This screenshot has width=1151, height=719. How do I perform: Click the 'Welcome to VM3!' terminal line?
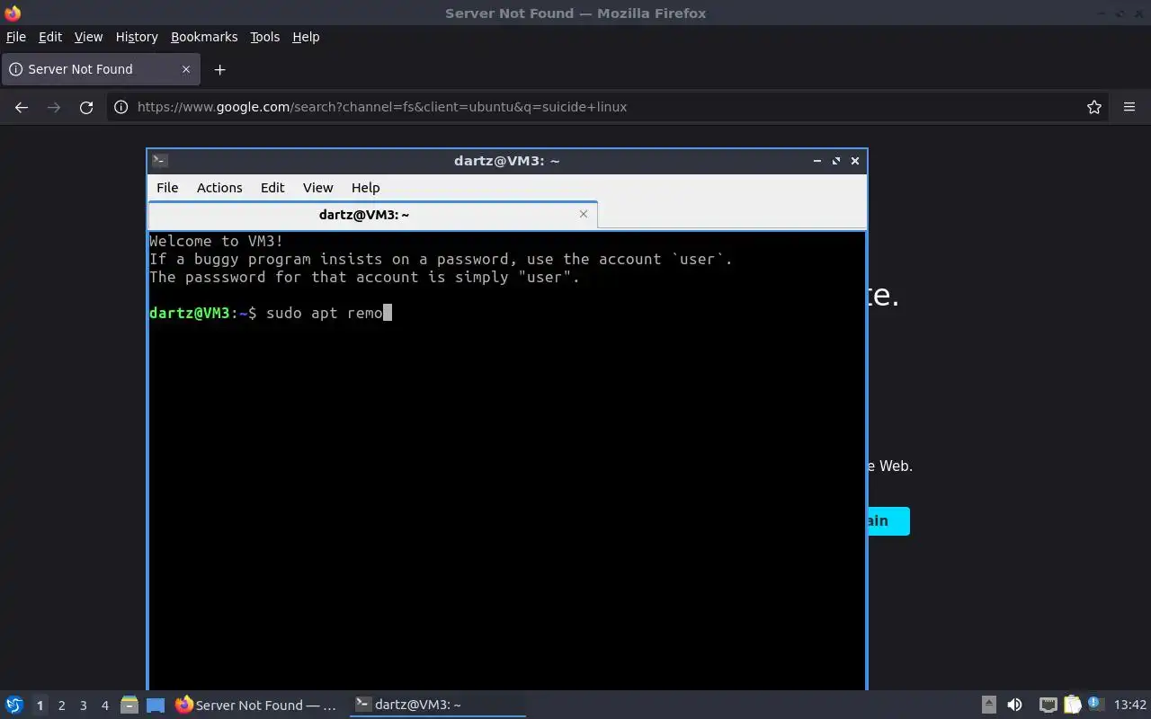(216, 241)
